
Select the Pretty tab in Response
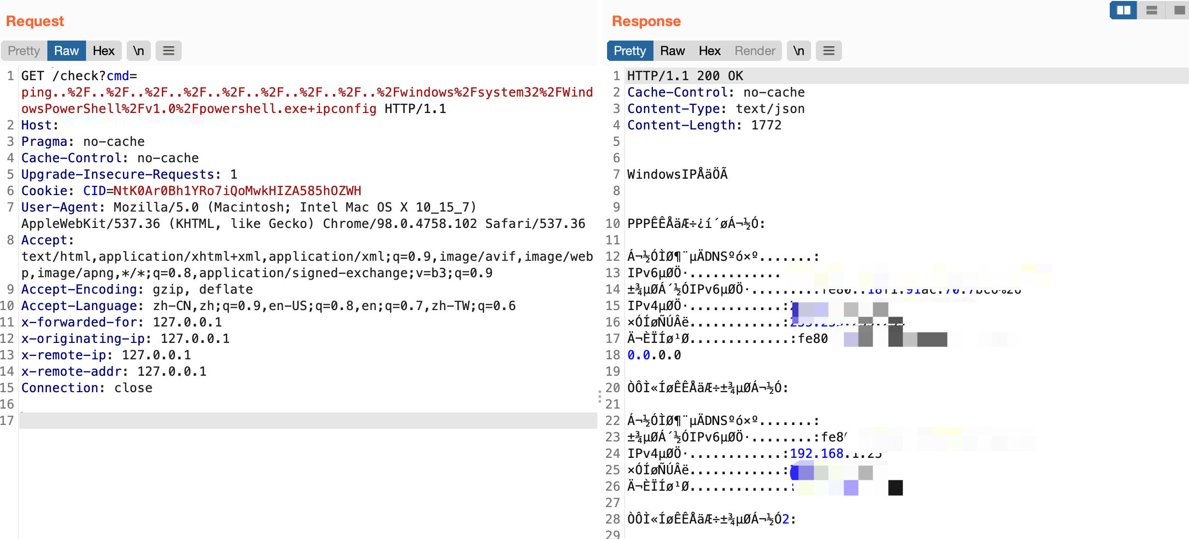click(x=629, y=51)
